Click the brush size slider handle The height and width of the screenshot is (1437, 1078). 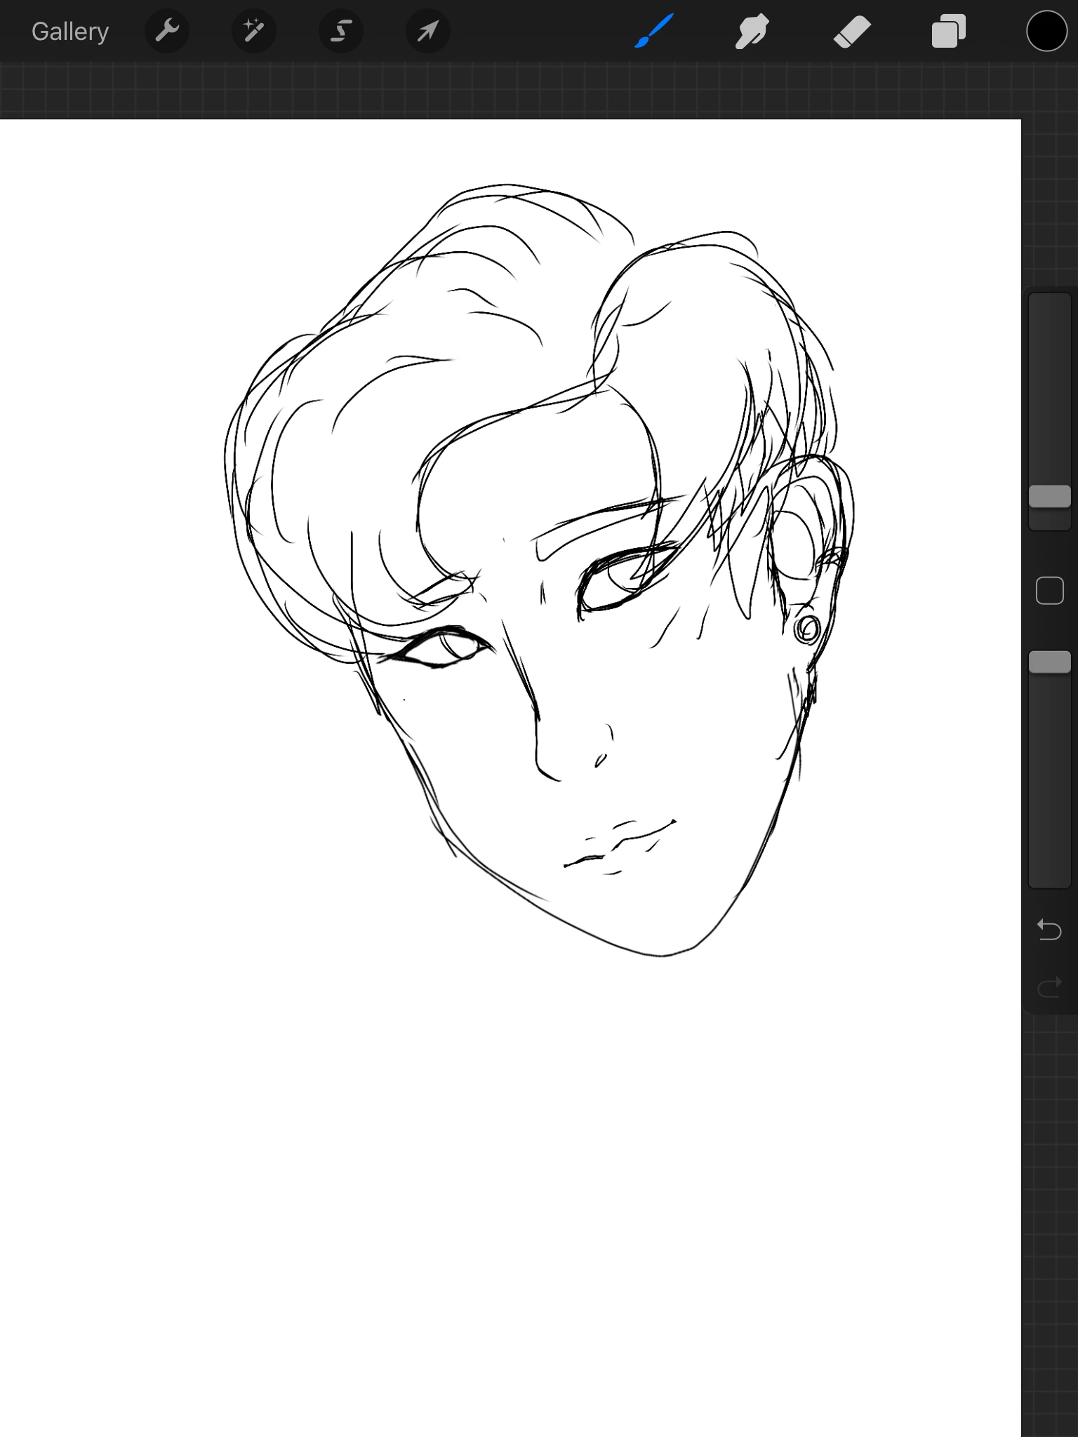(x=1050, y=496)
